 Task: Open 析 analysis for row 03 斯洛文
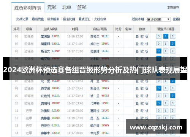click(147, 51)
